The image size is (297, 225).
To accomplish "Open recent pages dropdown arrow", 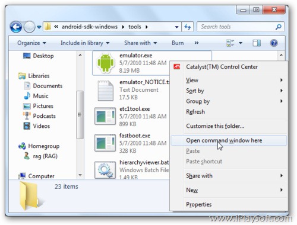I will click(39, 27).
